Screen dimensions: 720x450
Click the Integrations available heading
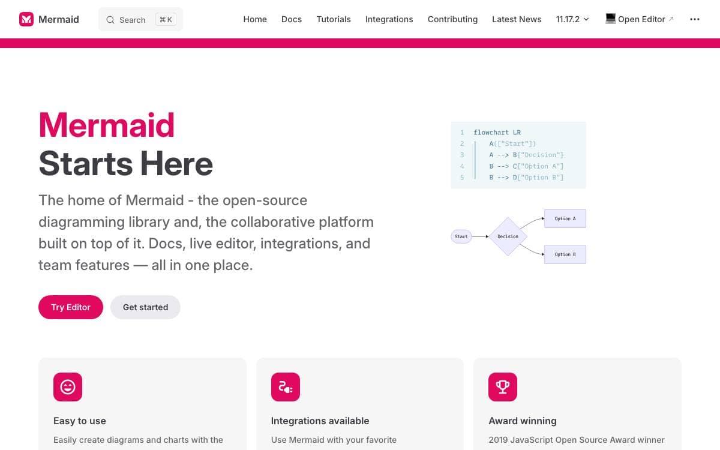point(320,421)
